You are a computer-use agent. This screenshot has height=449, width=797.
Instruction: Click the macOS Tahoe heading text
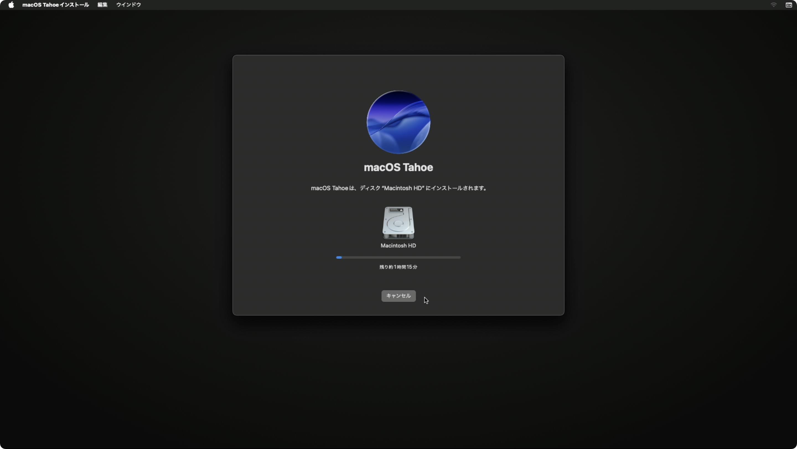398,167
